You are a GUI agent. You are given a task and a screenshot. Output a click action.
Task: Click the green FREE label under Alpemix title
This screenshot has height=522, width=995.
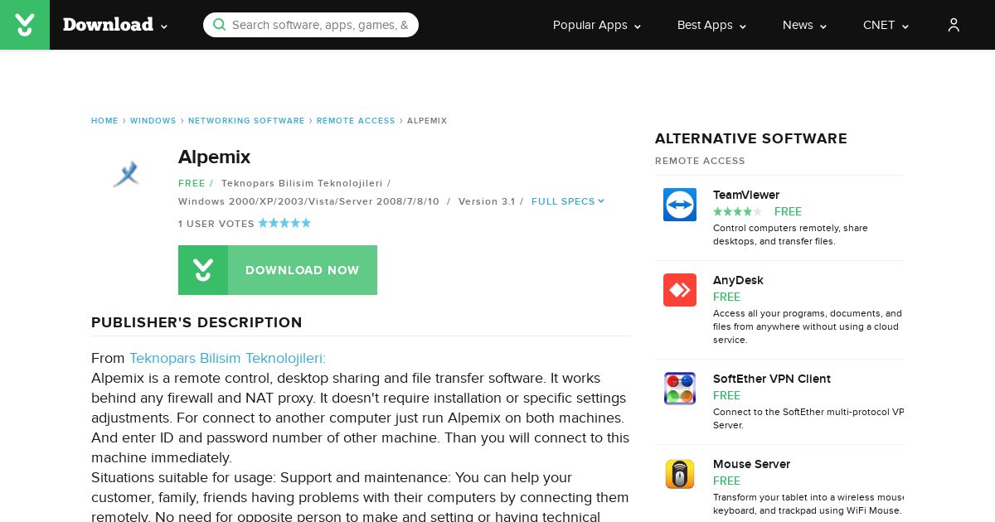(x=192, y=183)
